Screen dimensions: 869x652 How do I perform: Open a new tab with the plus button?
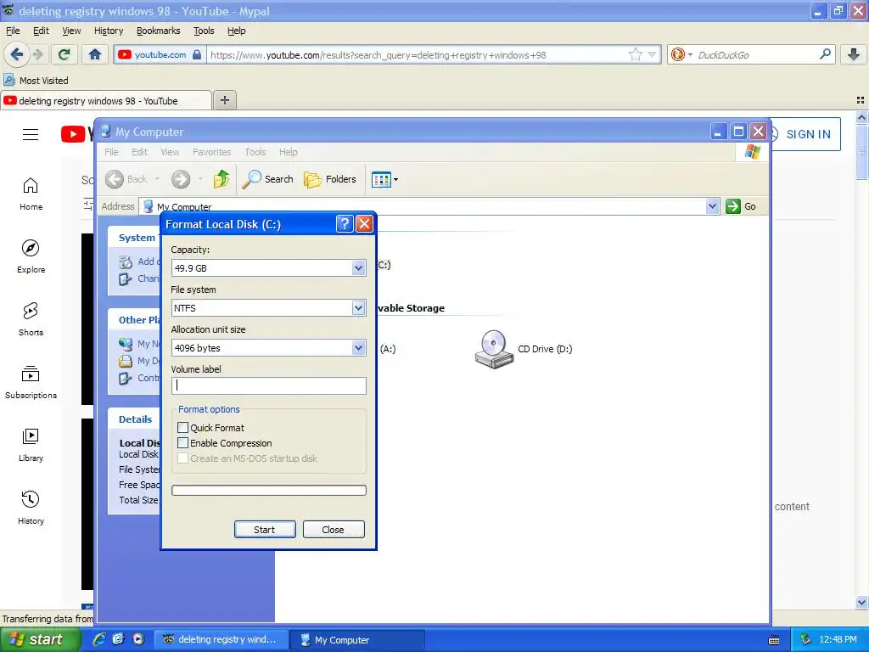(x=224, y=100)
